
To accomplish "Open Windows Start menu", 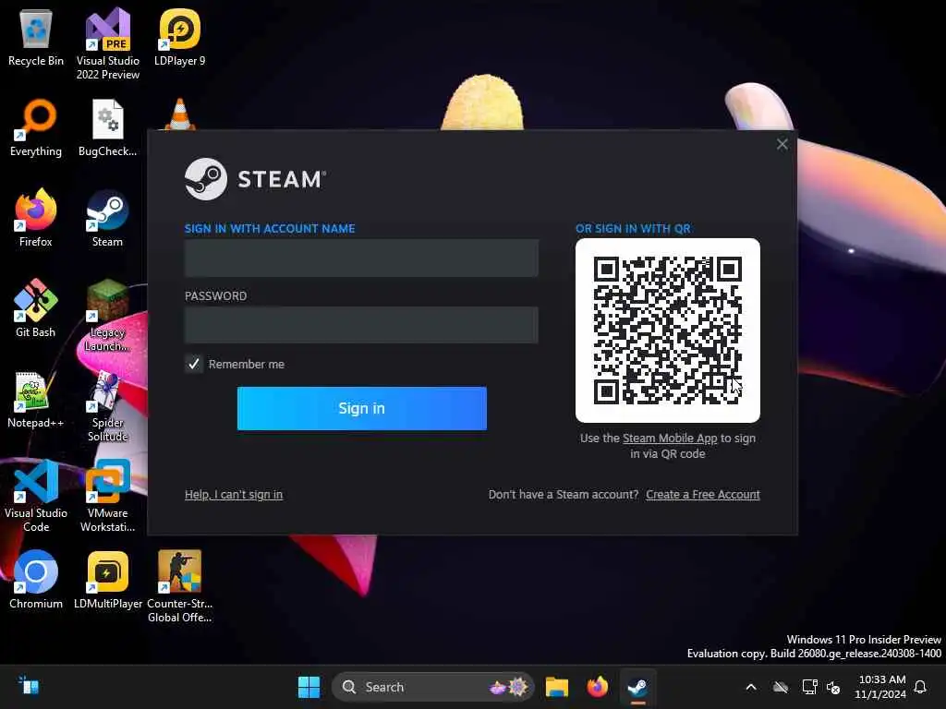I will (x=309, y=687).
